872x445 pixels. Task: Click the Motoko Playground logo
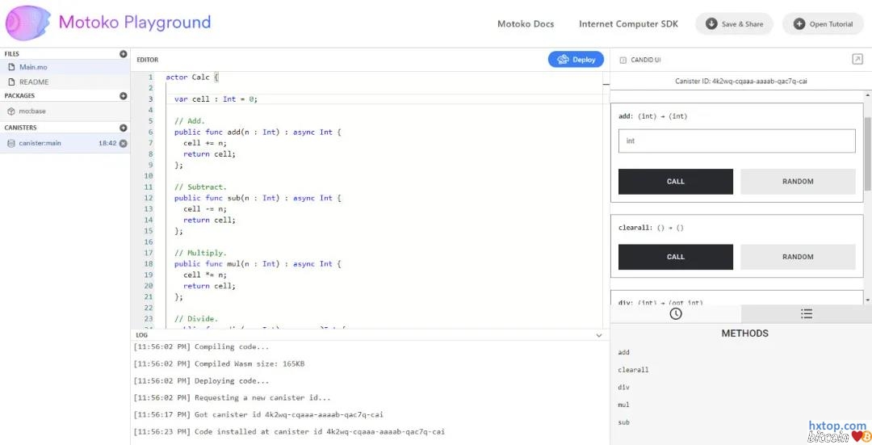coord(27,23)
